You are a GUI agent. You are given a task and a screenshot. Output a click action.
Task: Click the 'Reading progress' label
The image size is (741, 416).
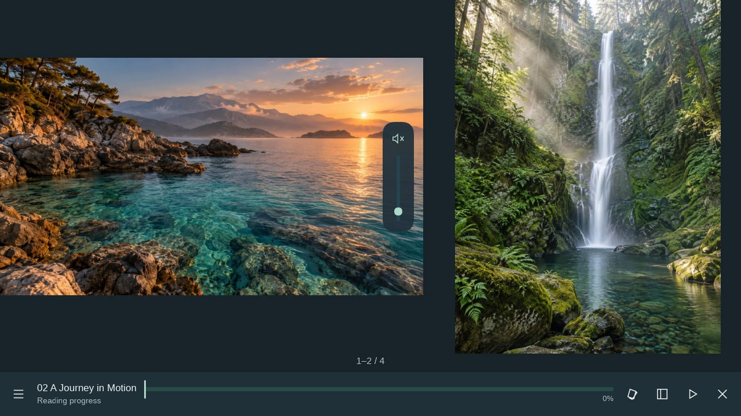[69, 401]
